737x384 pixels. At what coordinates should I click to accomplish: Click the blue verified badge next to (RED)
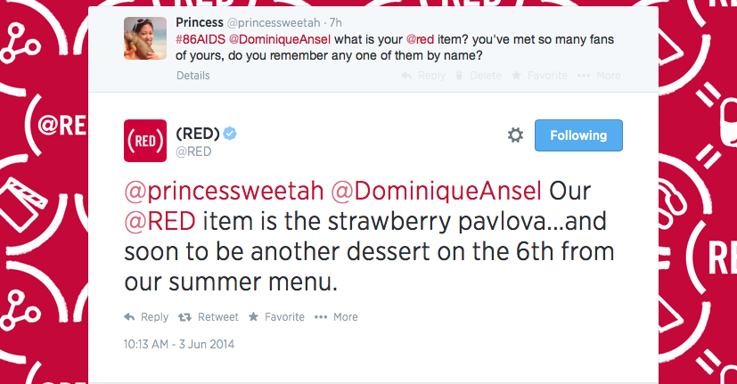pos(230,134)
